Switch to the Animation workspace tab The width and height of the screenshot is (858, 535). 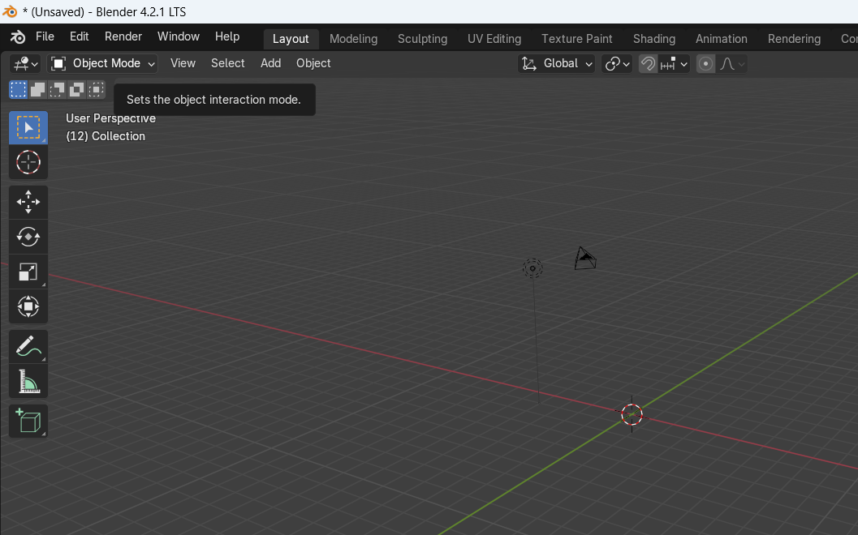[x=721, y=39]
